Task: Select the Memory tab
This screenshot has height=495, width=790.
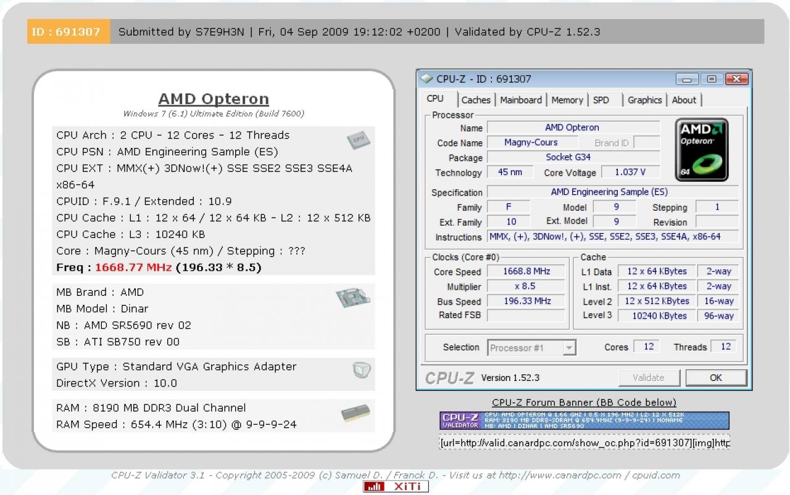Action: click(567, 100)
